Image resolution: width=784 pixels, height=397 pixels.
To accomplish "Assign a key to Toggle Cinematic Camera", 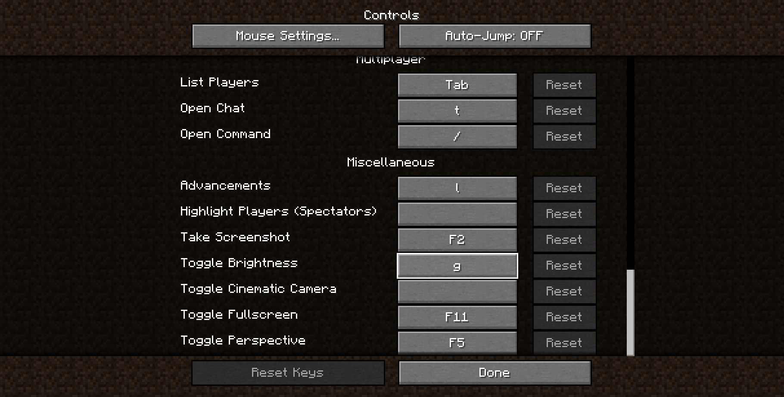I will point(457,291).
